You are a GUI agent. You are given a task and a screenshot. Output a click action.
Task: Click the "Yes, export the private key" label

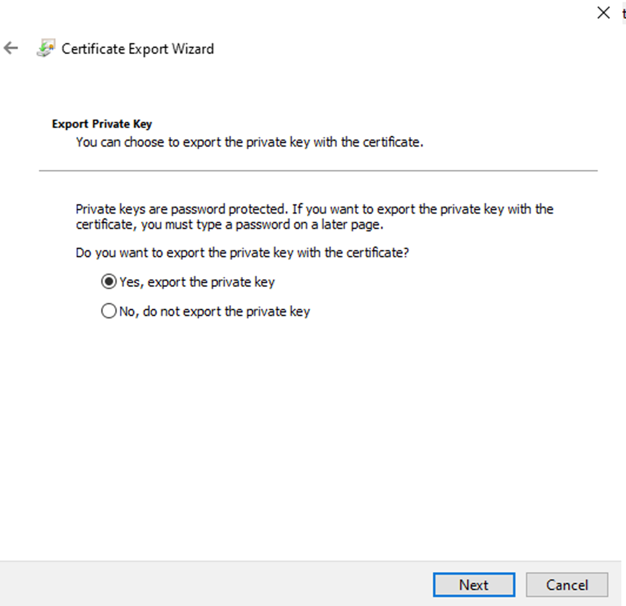click(196, 282)
